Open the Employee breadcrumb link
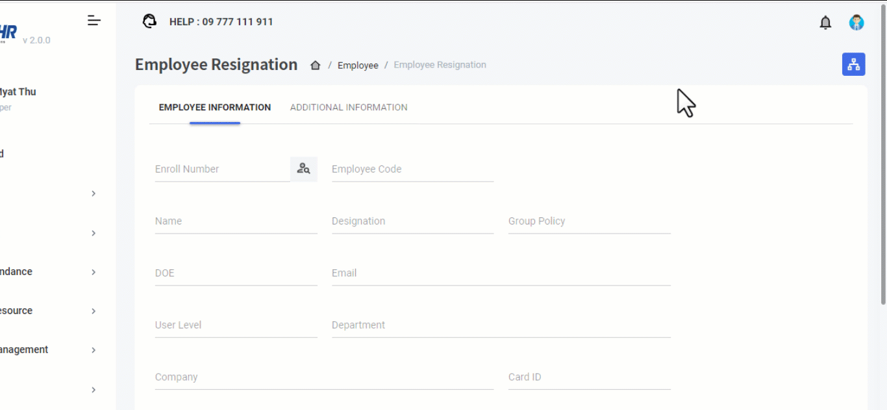887x410 pixels. point(358,66)
